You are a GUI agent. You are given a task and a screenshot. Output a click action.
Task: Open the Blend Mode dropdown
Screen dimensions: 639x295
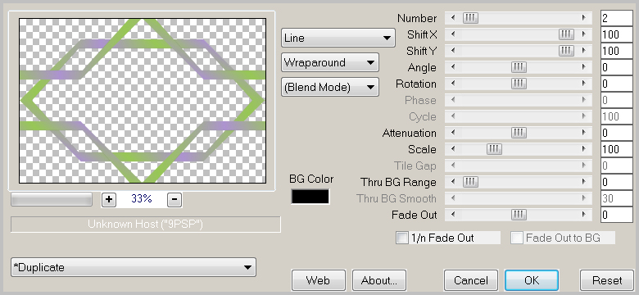point(329,87)
